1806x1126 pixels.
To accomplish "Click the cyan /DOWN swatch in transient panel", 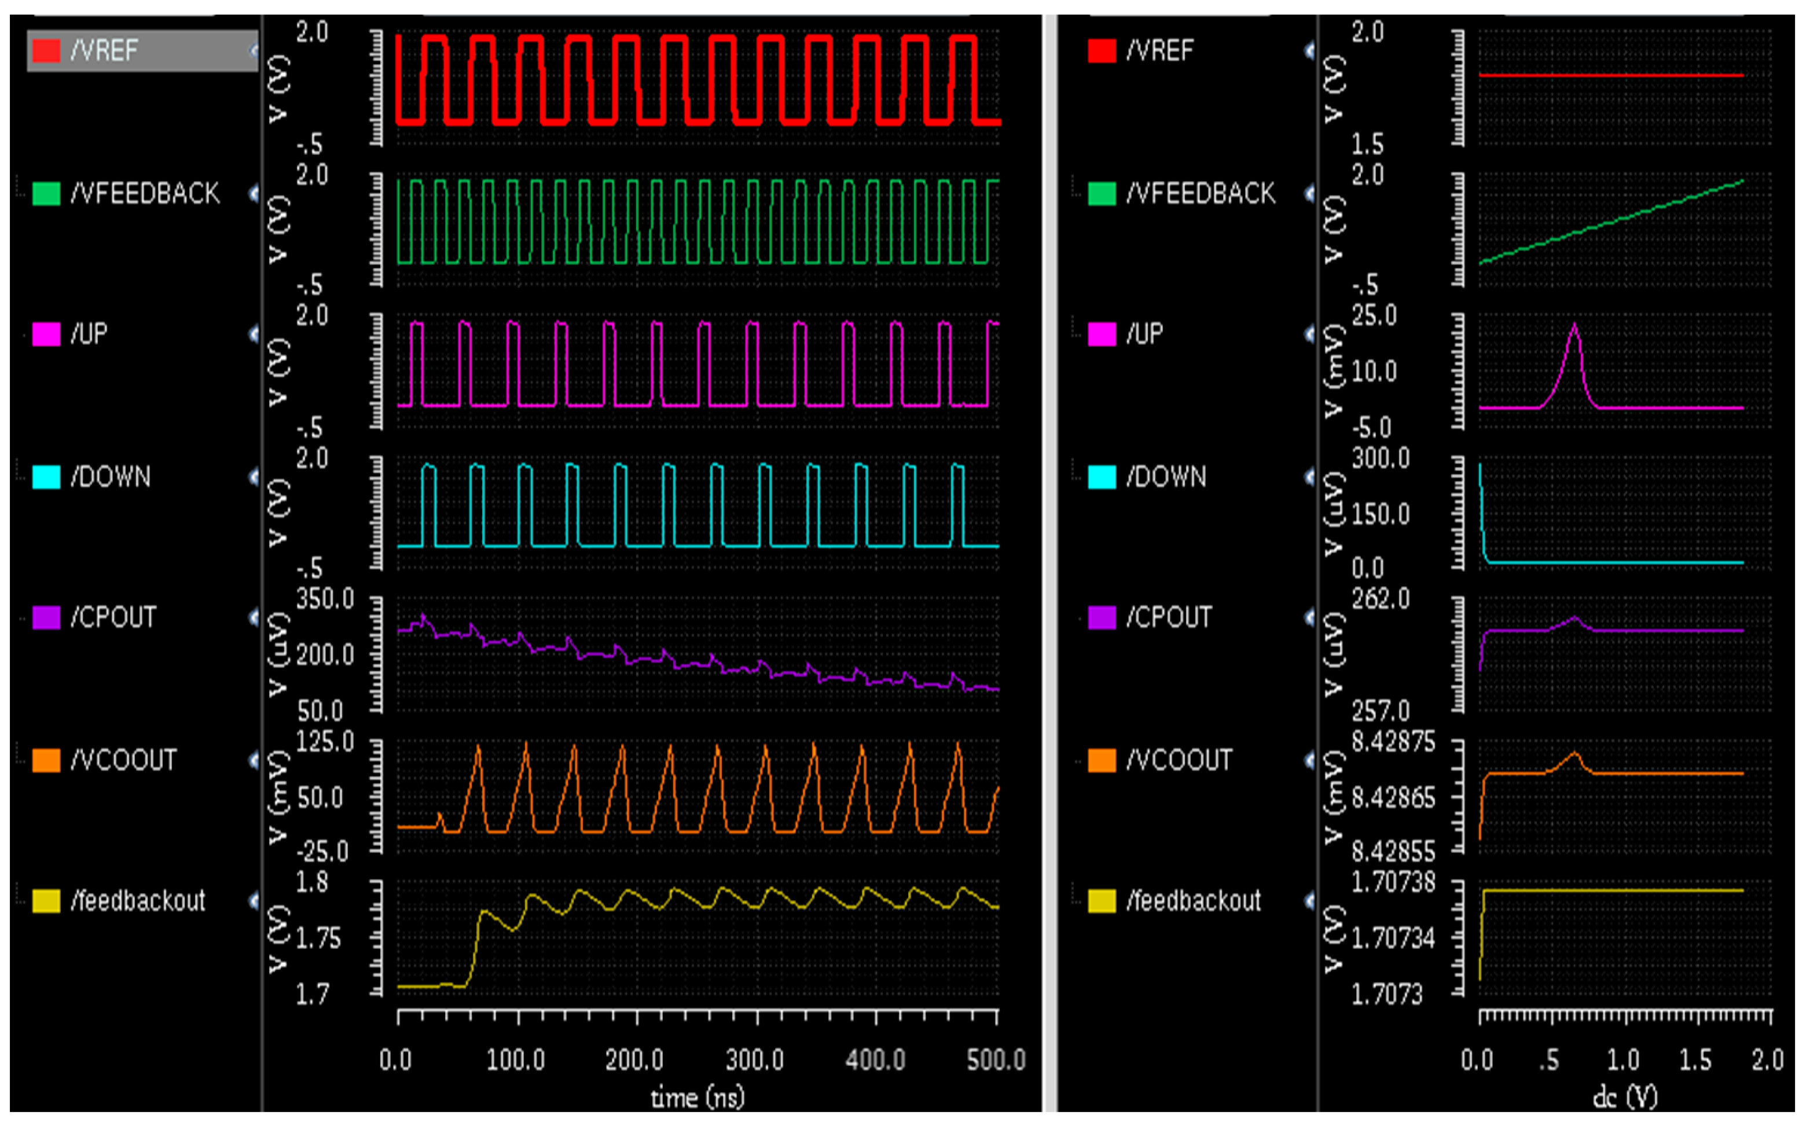I will (x=46, y=477).
